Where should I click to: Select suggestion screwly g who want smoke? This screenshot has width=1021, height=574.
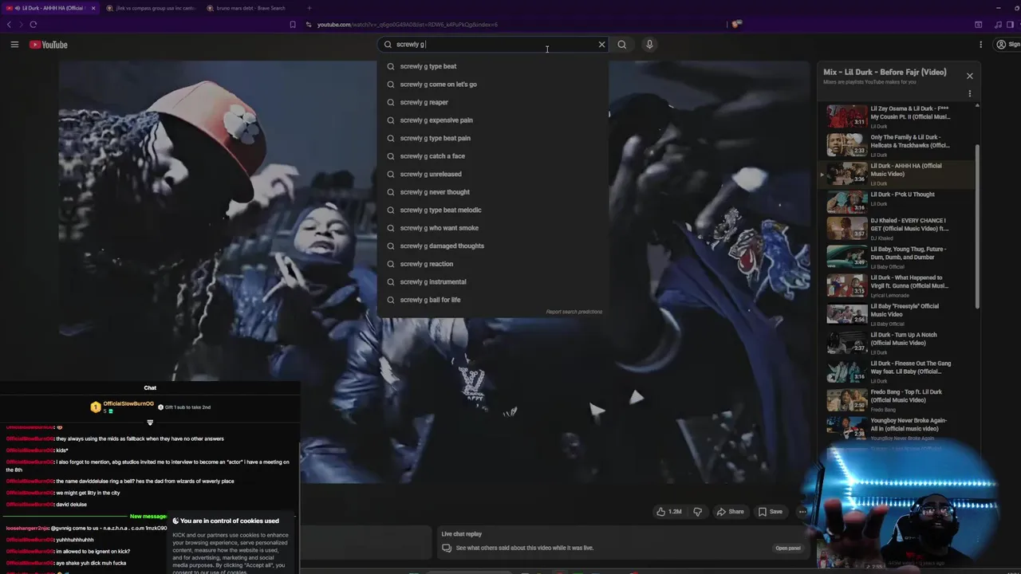click(x=492, y=228)
